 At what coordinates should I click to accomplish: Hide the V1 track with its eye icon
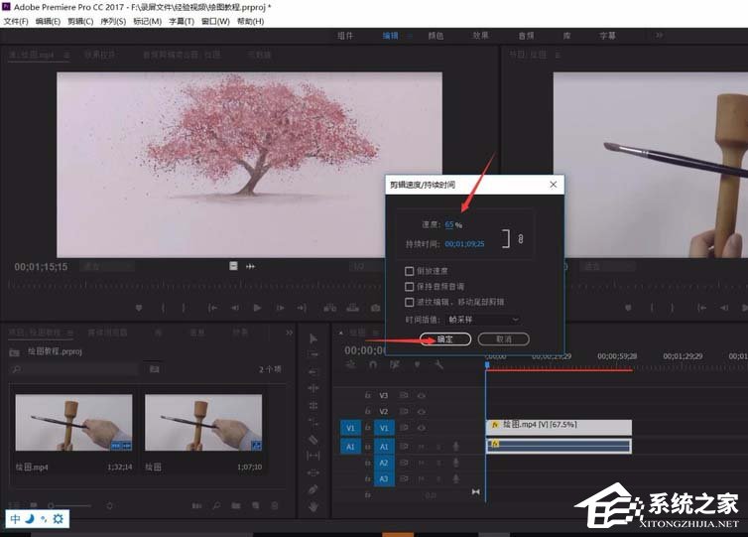coord(422,428)
